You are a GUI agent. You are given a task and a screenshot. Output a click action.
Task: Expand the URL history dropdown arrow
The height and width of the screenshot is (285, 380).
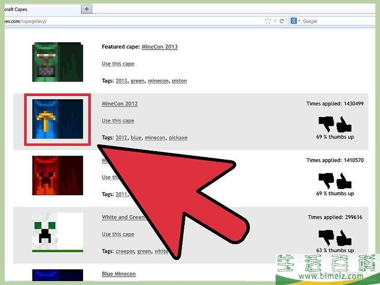click(x=275, y=21)
